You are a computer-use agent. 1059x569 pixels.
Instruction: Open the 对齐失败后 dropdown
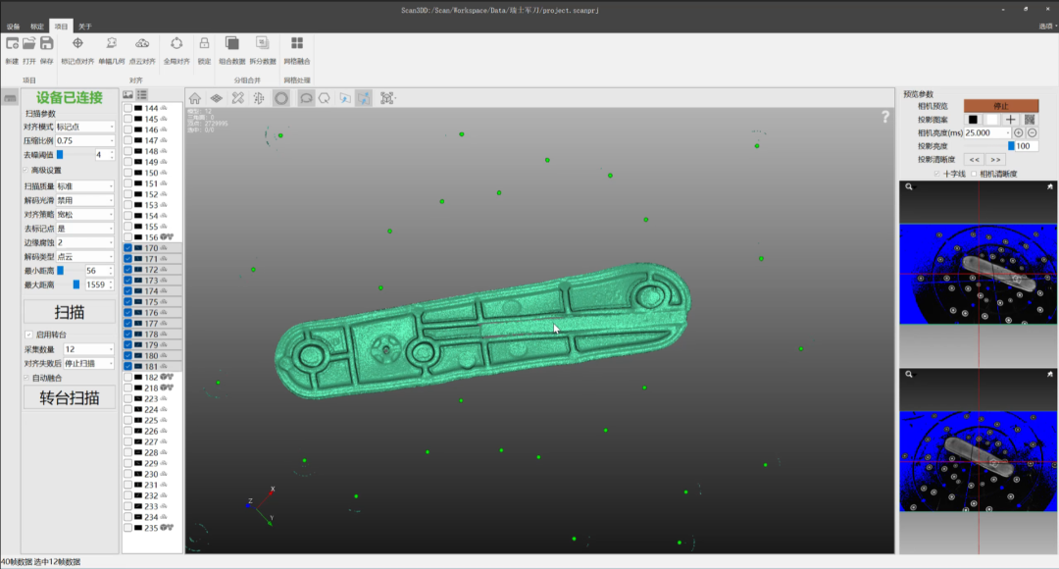88,363
